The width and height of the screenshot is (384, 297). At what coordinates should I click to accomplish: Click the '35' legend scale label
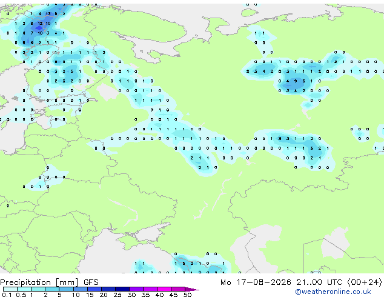145,295
